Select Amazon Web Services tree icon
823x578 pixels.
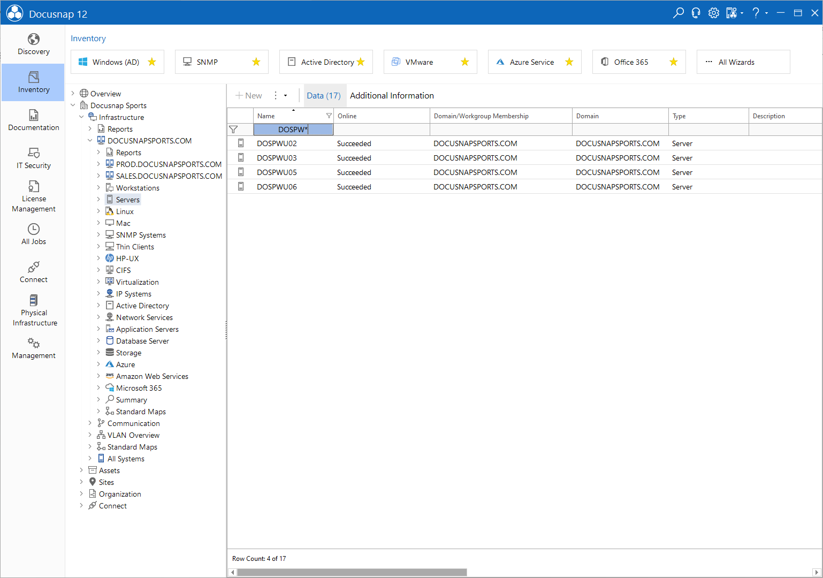[x=110, y=376]
